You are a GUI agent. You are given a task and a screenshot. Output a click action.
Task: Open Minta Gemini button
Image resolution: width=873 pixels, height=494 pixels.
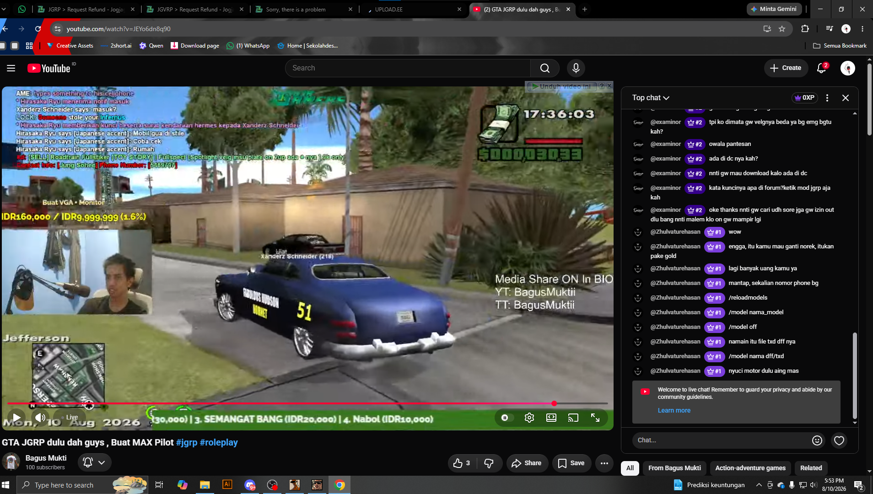(774, 9)
